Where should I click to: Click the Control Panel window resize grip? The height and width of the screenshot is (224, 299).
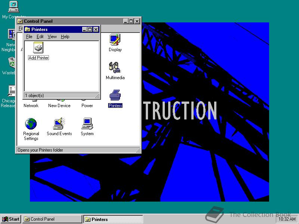pos(138,150)
